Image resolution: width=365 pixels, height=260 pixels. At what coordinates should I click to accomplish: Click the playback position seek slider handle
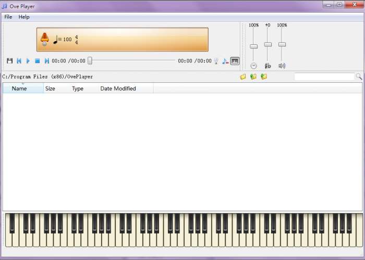(90, 60)
